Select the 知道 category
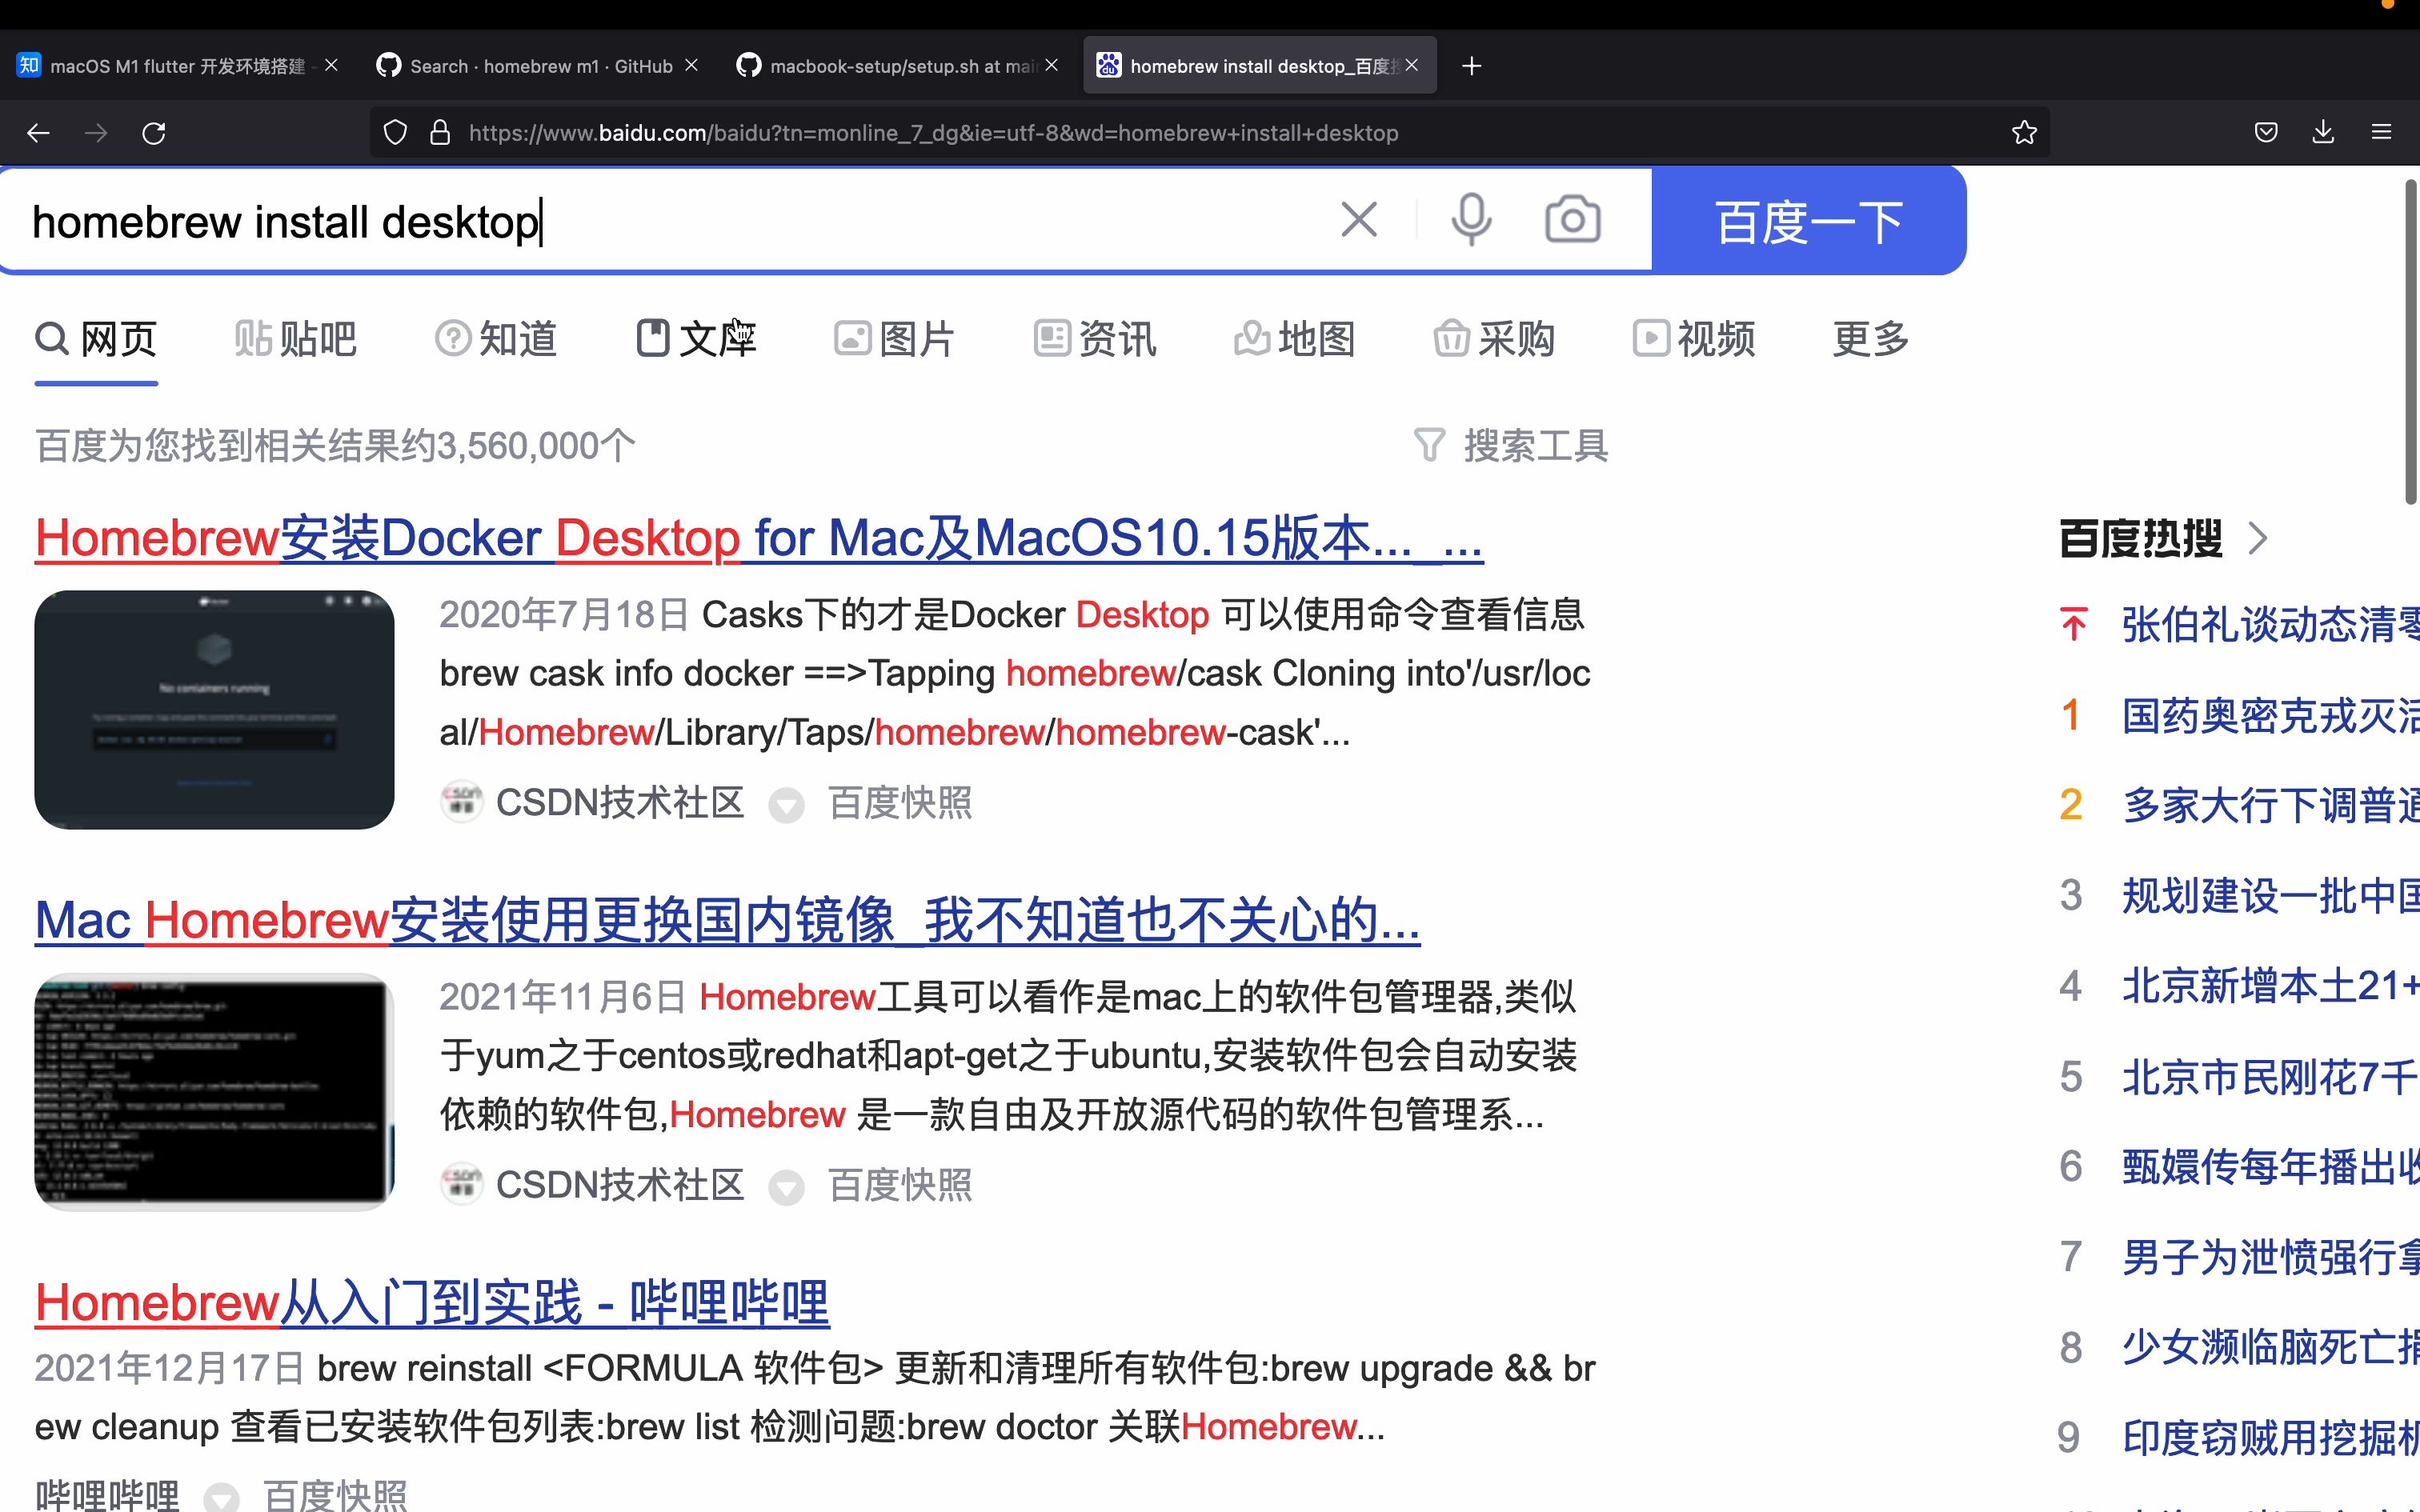Image resolution: width=2420 pixels, height=1512 pixels. [x=495, y=339]
